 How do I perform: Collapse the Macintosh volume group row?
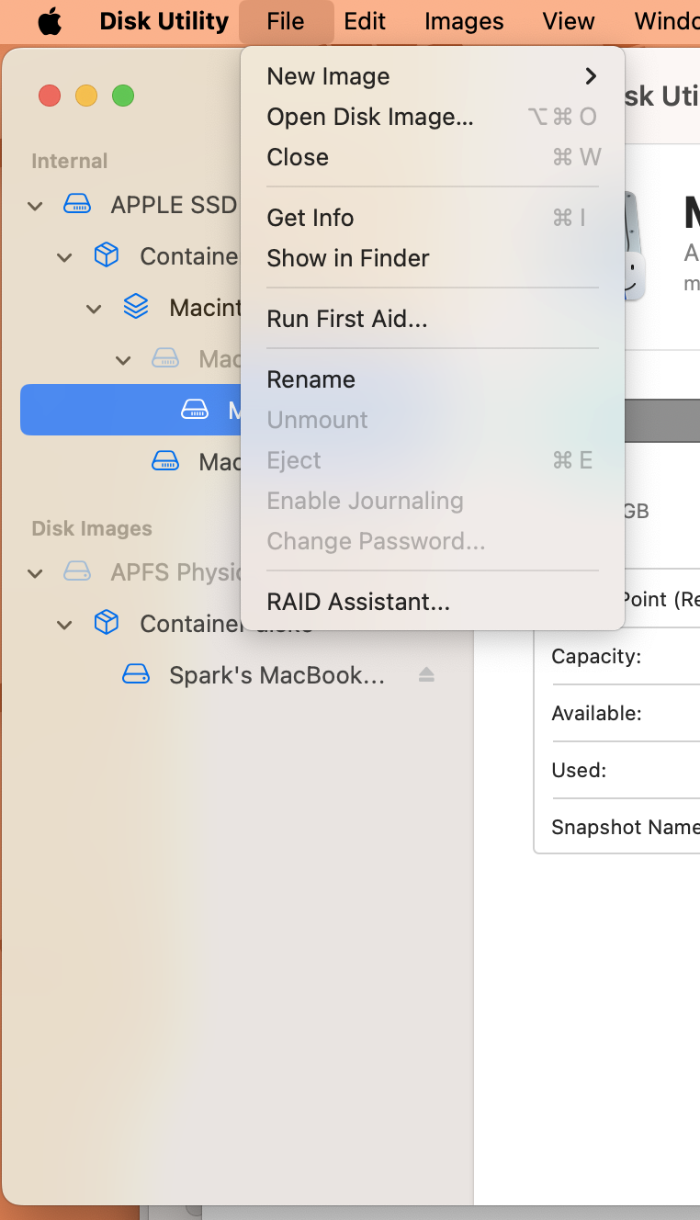click(94, 309)
